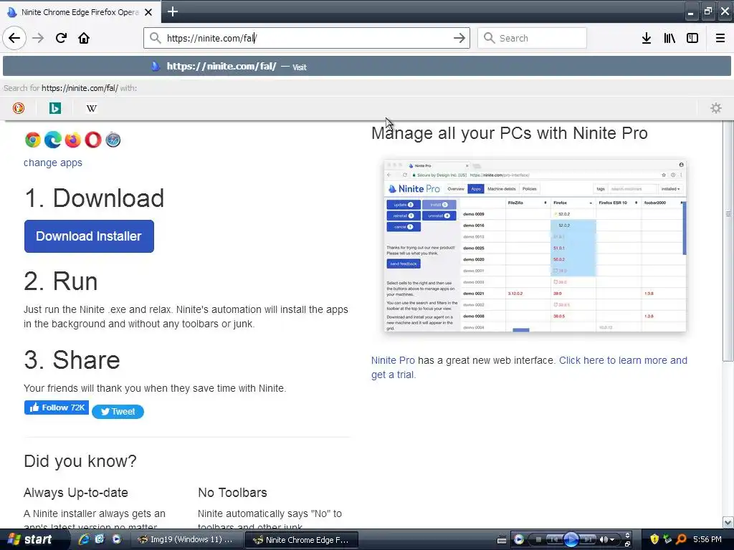The width and height of the screenshot is (734, 550).
Task: Click the scrollbar down arrow
Action: 728,522
